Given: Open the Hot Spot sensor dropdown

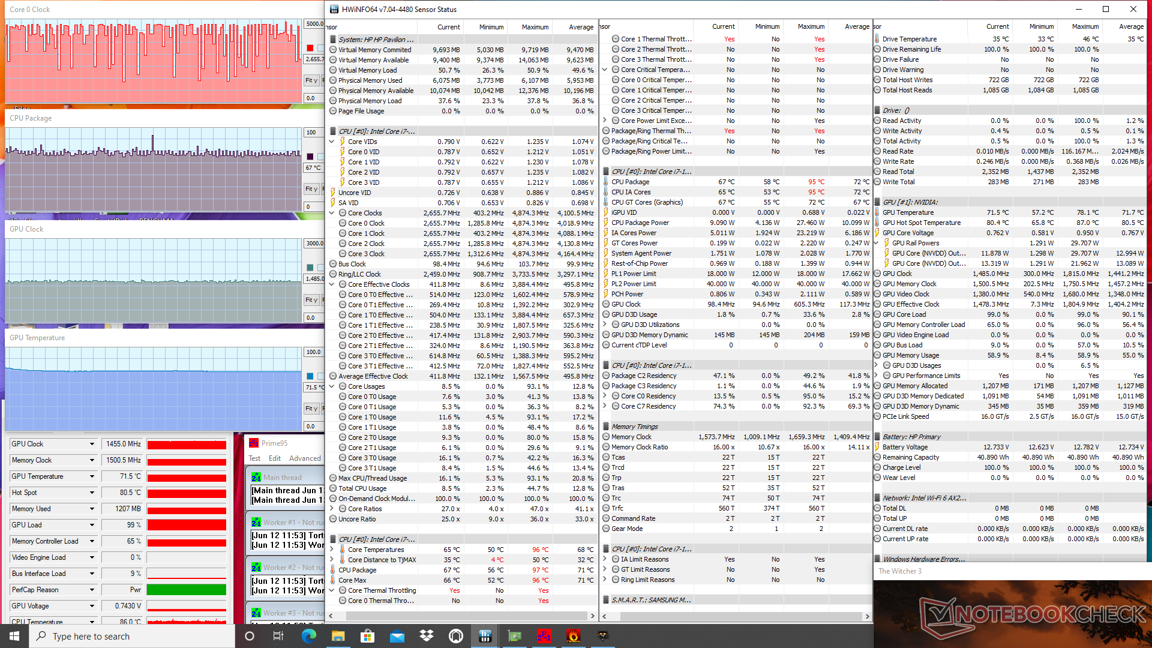Looking at the screenshot, I should point(92,493).
